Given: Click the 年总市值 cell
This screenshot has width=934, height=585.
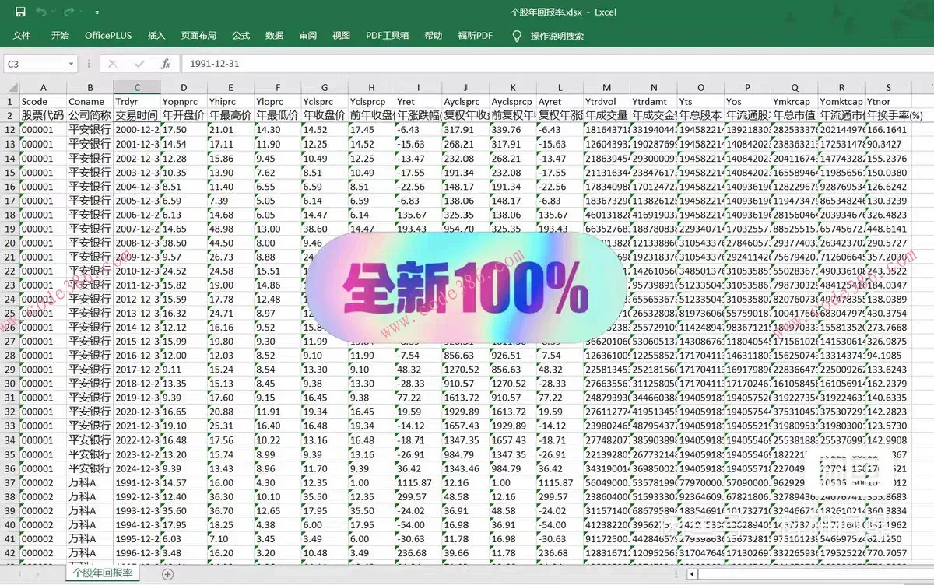Looking at the screenshot, I should click(x=795, y=115).
